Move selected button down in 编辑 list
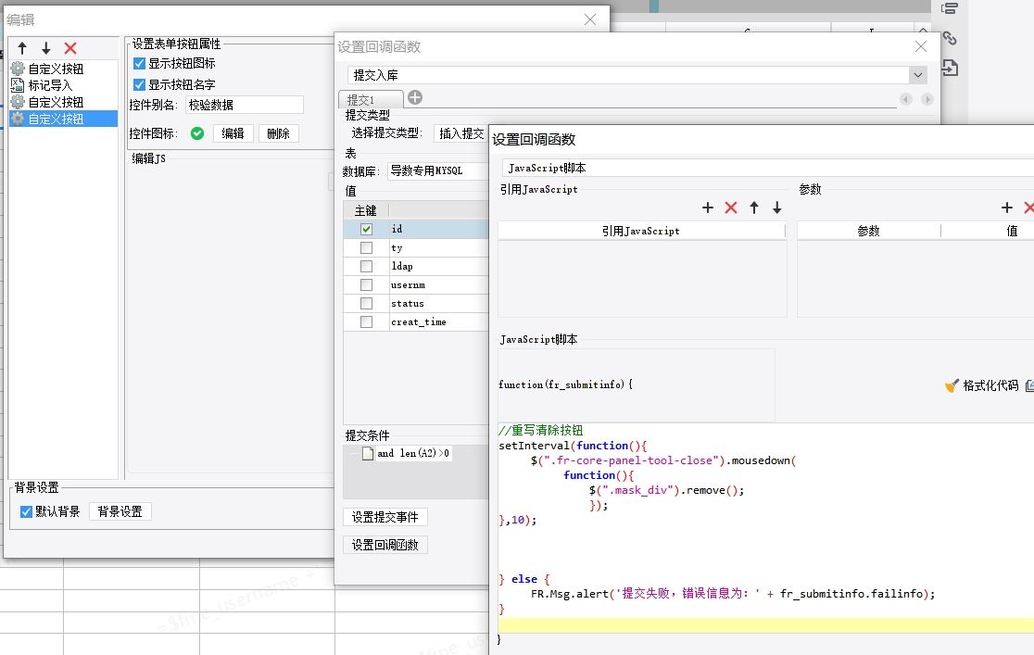Viewport: 1034px width, 655px height. pos(46,48)
